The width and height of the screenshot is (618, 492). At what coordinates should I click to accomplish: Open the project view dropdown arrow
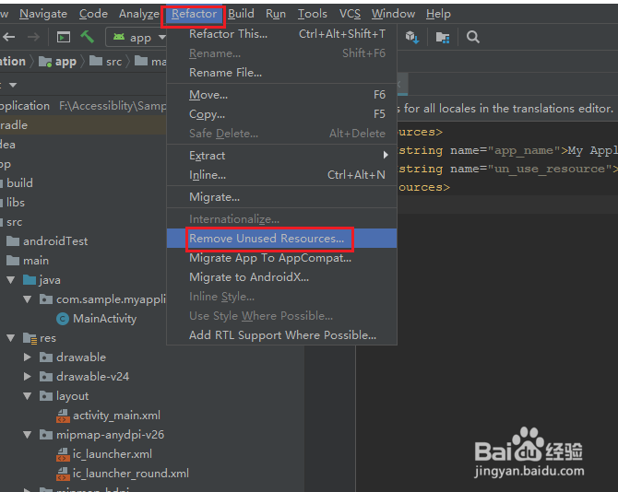click(13, 85)
